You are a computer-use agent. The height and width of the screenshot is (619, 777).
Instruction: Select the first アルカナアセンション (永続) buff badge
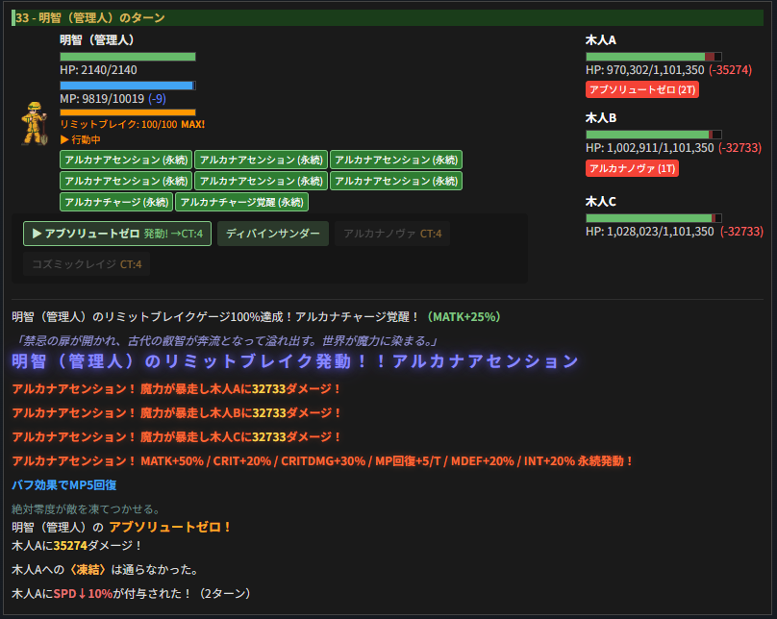coord(124,160)
